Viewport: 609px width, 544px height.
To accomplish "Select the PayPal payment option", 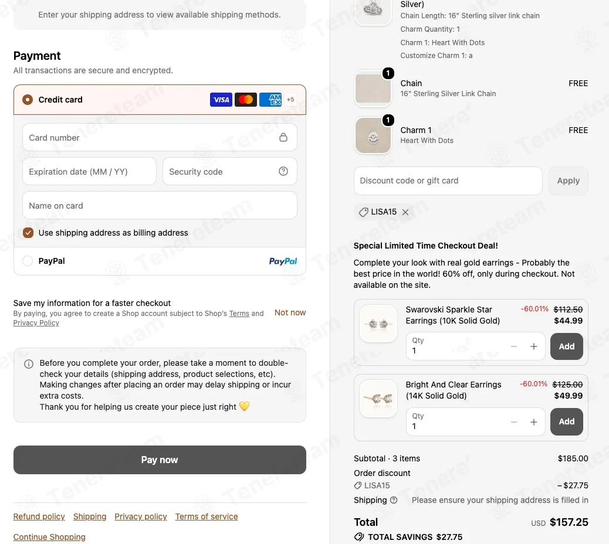I will point(28,261).
